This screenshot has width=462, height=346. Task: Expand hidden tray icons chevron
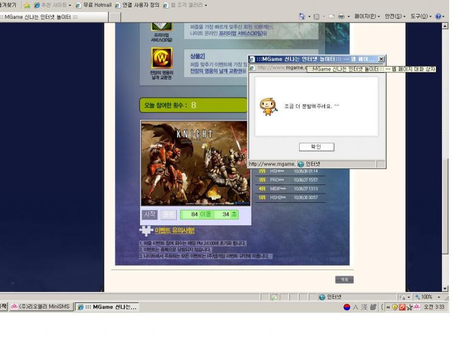click(x=388, y=308)
